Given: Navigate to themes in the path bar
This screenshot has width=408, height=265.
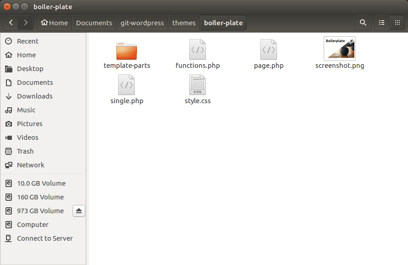Looking at the screenshot, I should pyautogui.click(x=184, y=22).
